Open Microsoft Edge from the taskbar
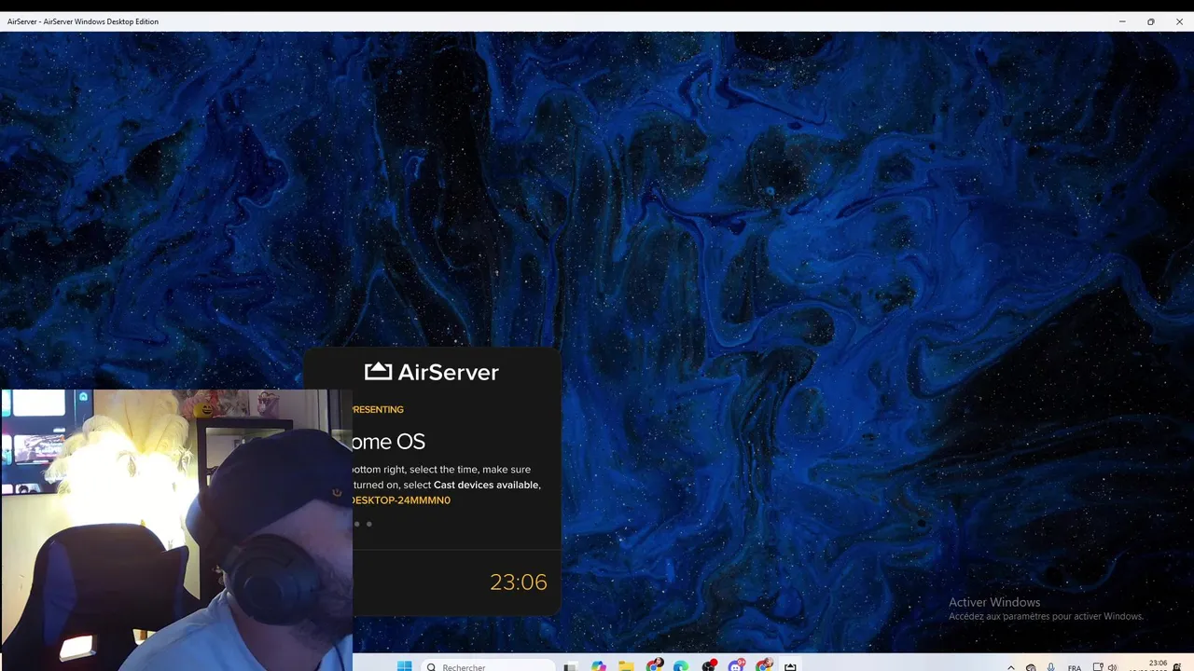The image size is (1194, 671). (681, 666)
